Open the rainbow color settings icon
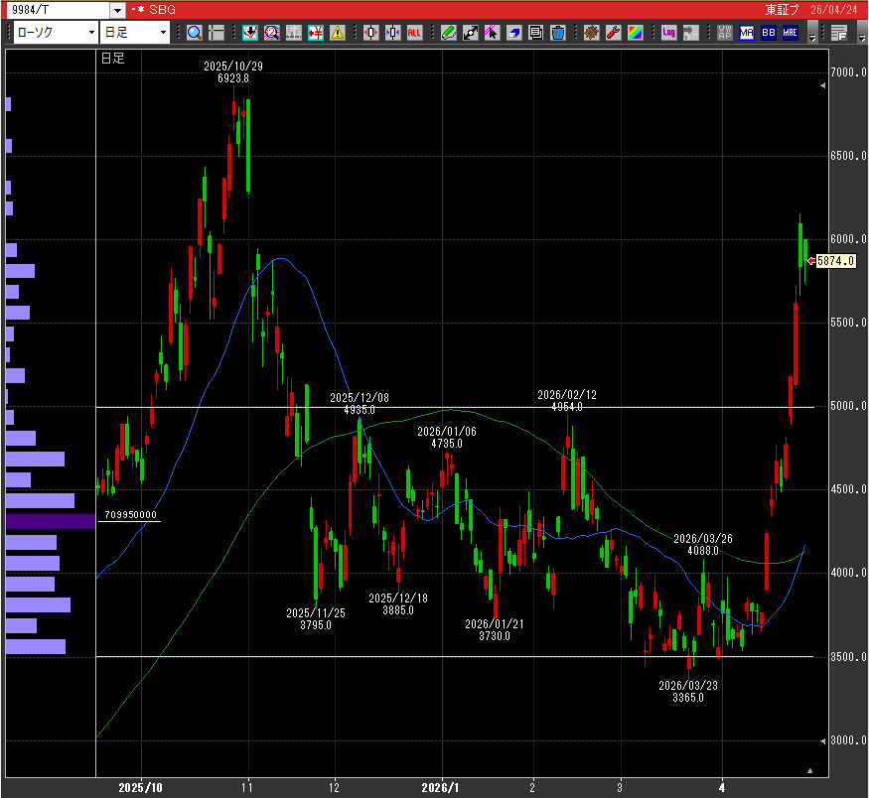The width and height of the screenshot is (869, 798). 636,33
